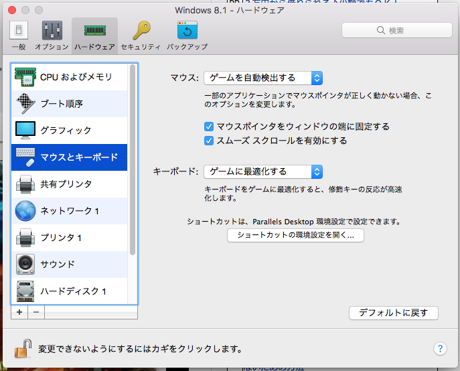Select サウンド in hardware list

(69, 264)
